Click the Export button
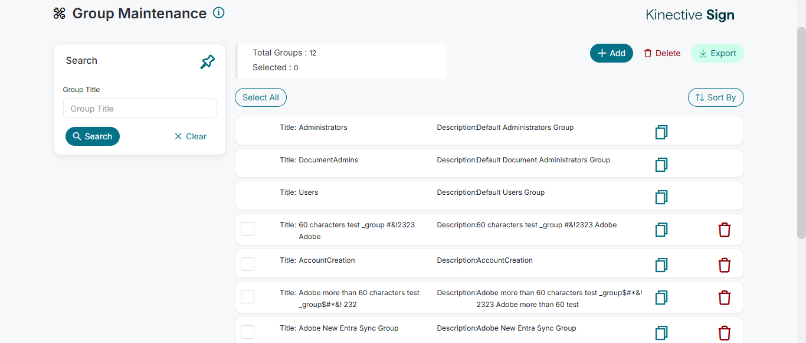The height and width of the screenshot is (343, 806). (717, 53)
